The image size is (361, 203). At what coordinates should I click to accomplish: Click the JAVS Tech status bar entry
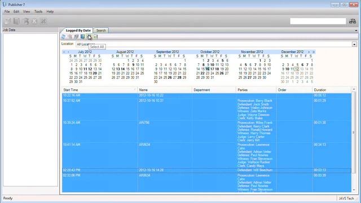(x=346, y=198)
